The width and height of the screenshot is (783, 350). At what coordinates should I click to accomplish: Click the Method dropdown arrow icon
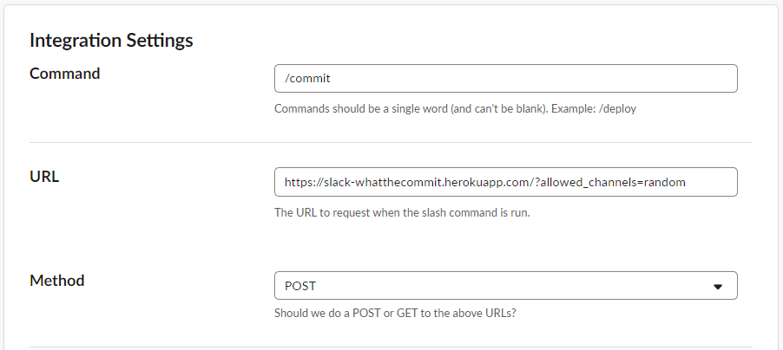pyautogui.click(x=718, y=287)
